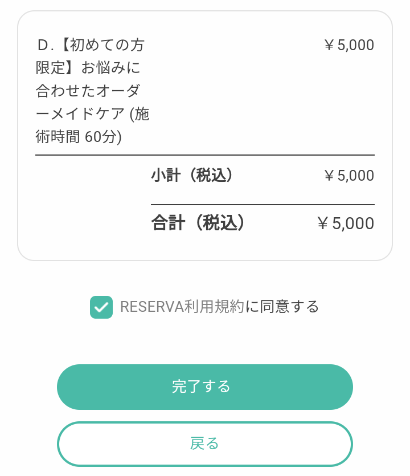Select the 合計（税込） total label
This screenshot has width=410, height=476.
[x=198, y=223]
